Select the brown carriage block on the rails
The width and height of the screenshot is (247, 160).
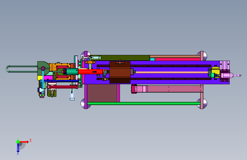click(x=120, y=72)
